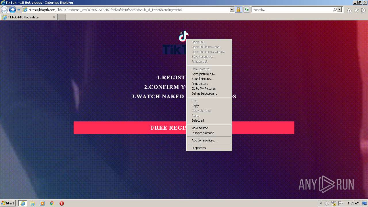Open the Opera red taskbar icon

point(62,203)
